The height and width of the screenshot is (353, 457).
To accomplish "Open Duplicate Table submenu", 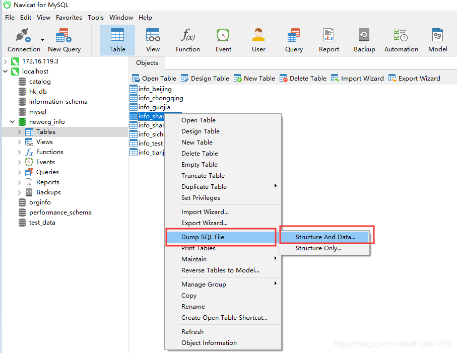I will [223, 186].
